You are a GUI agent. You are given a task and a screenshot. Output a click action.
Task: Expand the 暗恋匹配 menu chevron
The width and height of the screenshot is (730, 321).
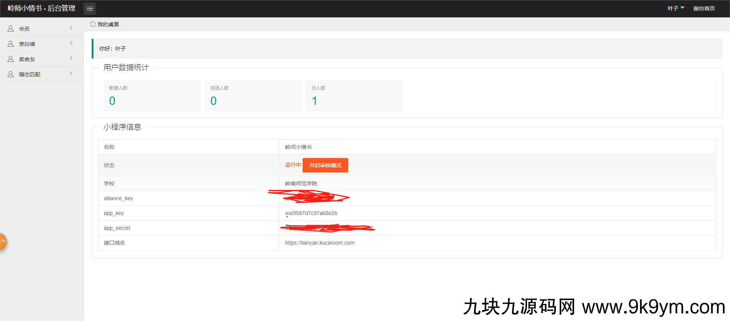pos(71,74)
